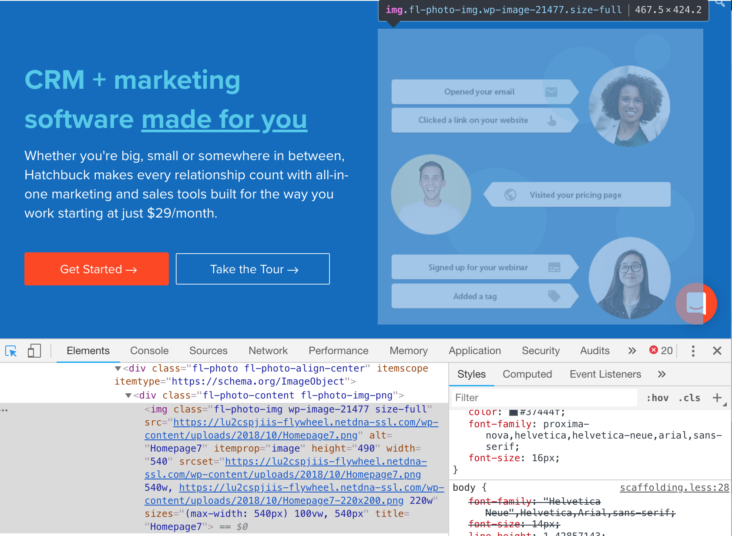732x536 pixels.
Task: Expand more Styles sidebar panes chevron
Action: [661, 374]
